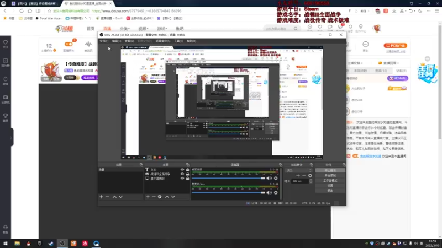
Task: Toggle lock on the 显示器捕获 source
Action: point(187,178)
